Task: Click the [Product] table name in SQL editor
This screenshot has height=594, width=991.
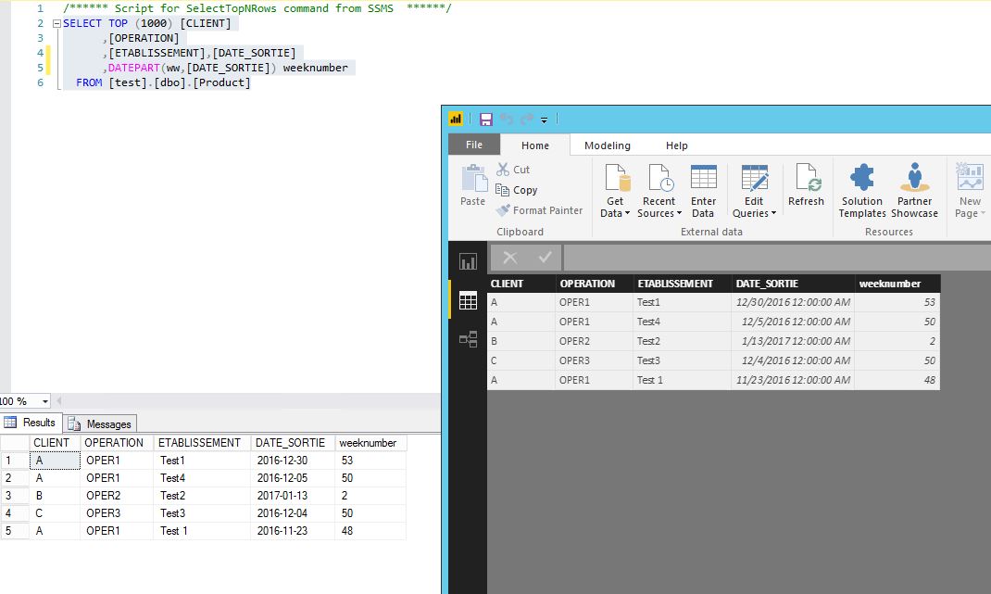Action: [222, 82]
